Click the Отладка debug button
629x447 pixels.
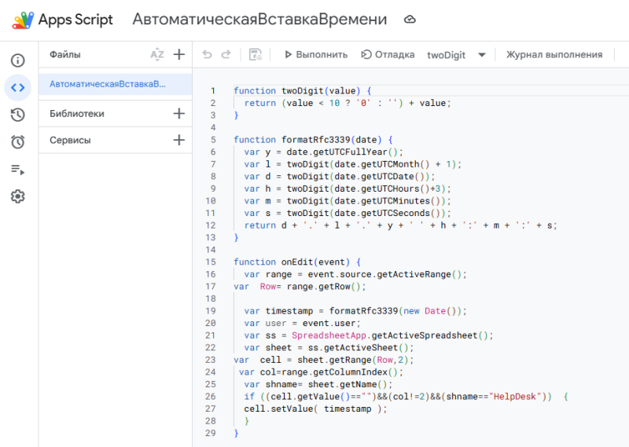(388, 54)
